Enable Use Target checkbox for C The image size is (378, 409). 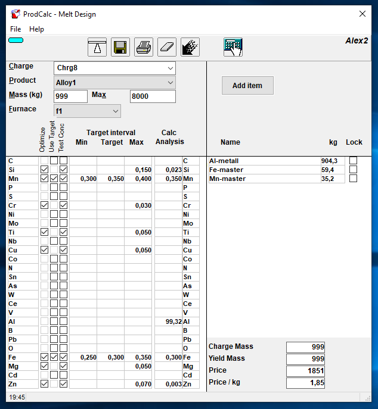[x=54, y=160]
